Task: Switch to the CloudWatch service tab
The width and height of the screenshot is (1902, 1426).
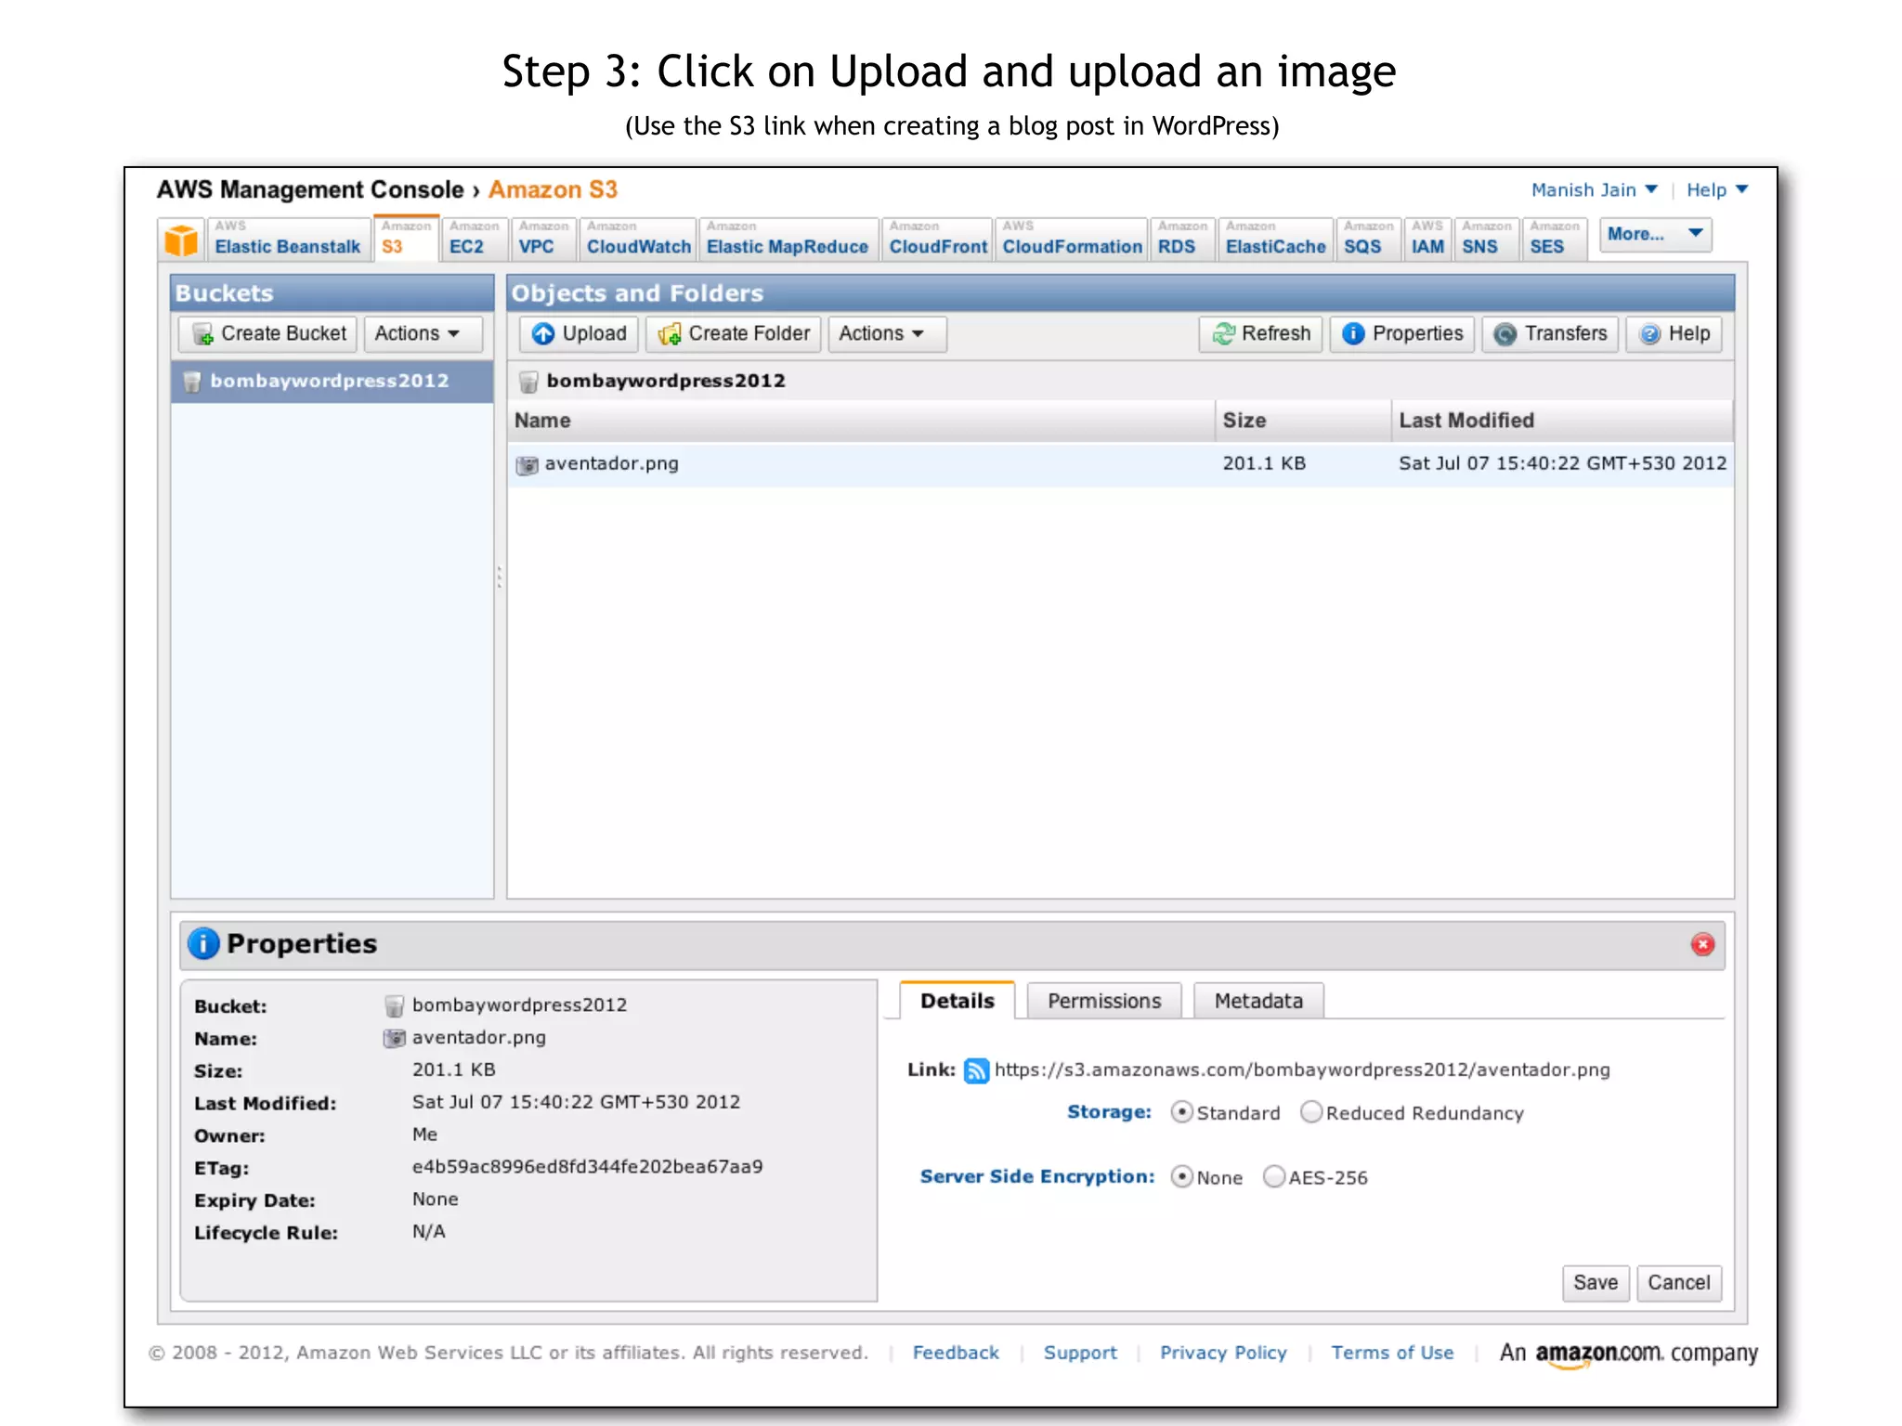Action: [x=638, y=239]
